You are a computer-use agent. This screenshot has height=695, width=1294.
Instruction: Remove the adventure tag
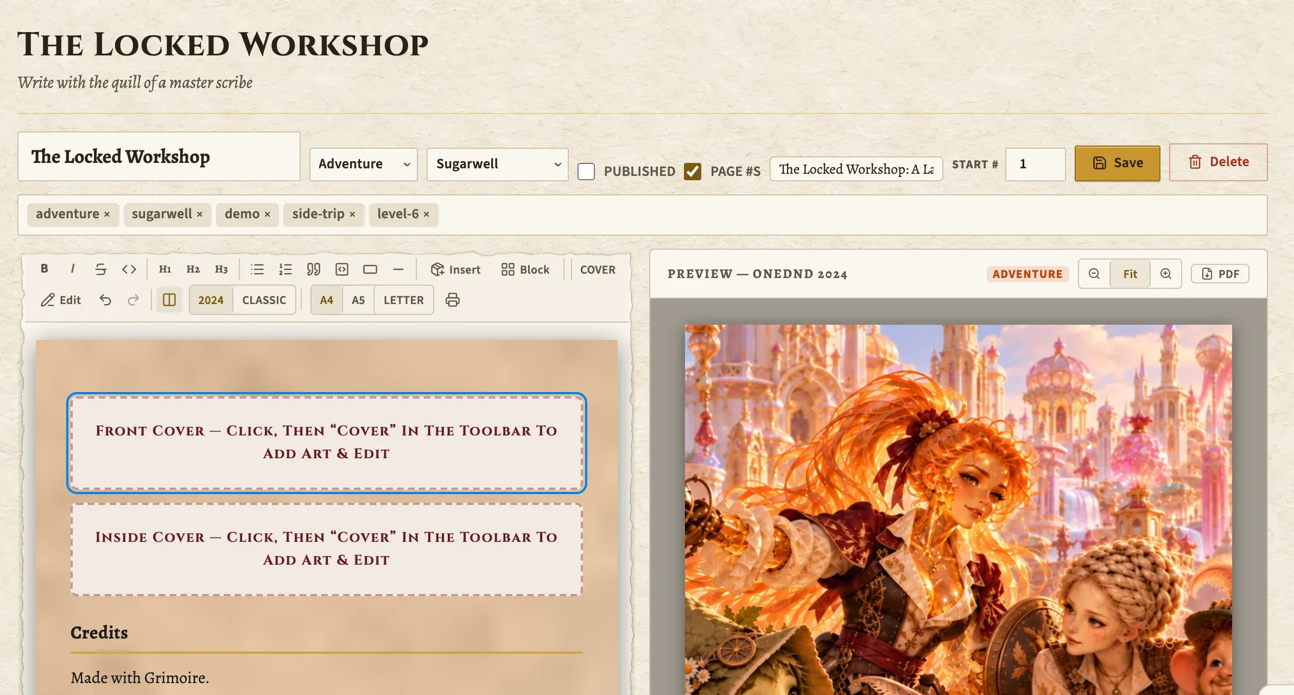pyautogui.click(x=107, y=214)
